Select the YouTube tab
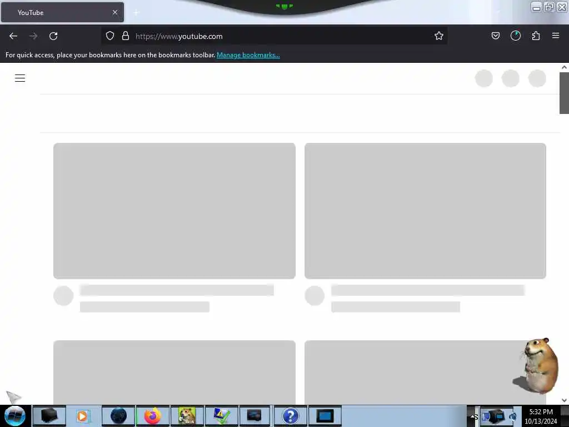 (62, 12)
